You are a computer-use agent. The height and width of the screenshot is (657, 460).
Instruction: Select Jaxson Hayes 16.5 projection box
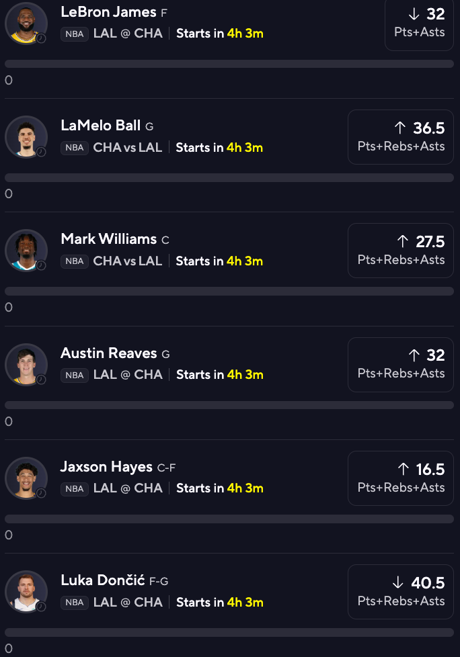click(401, 478)
